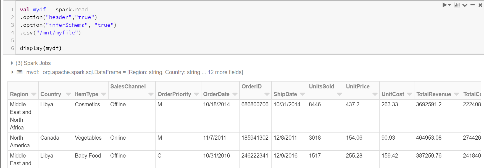This screenshot has width=484, height=168.
Task: Expand the mydf DataFrame schema details
Action: click(12, 72)
